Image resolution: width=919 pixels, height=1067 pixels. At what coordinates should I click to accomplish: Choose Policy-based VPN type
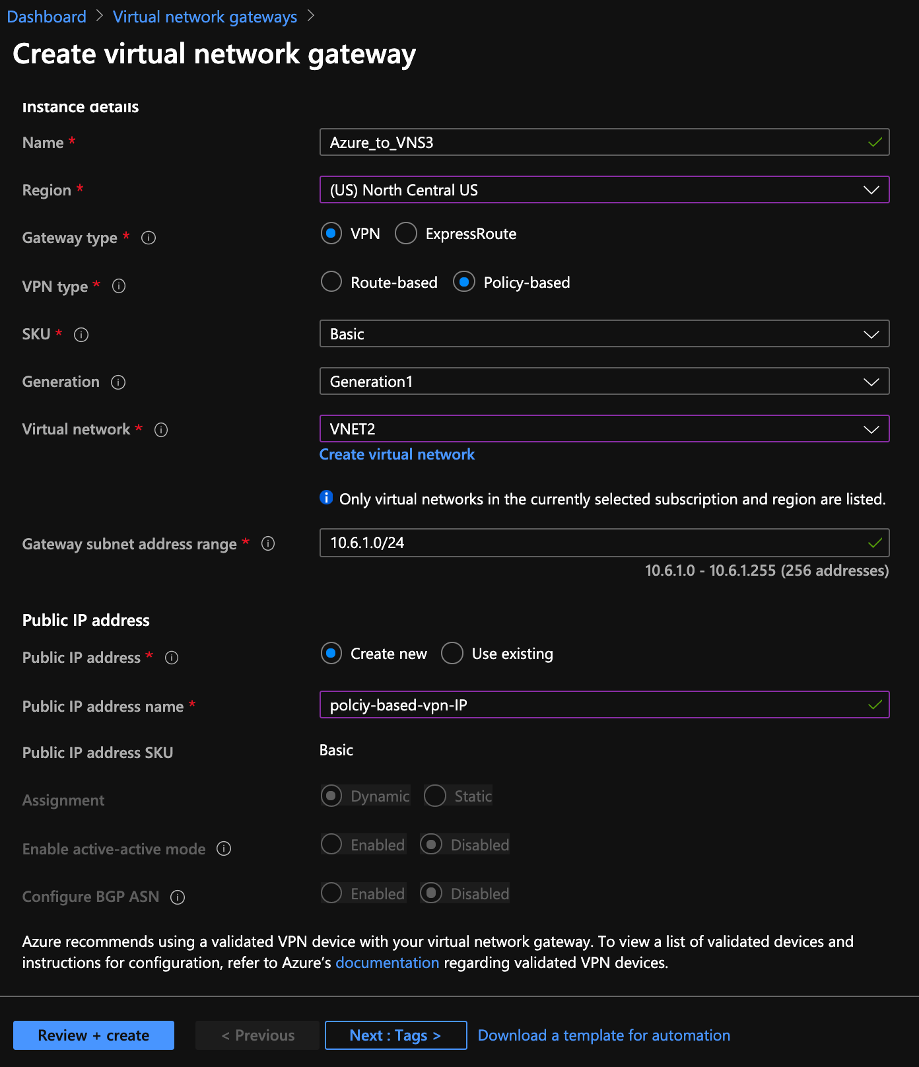[464, 282]
